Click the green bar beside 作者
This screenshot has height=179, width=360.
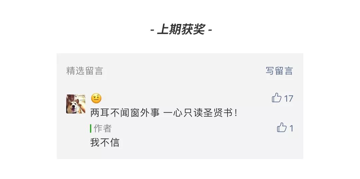point(91,128)
